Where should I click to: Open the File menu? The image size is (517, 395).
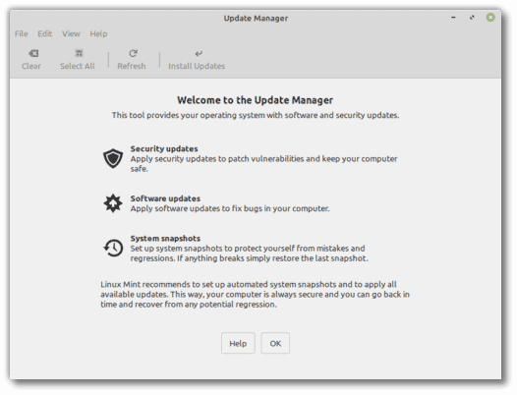point(21,33)
